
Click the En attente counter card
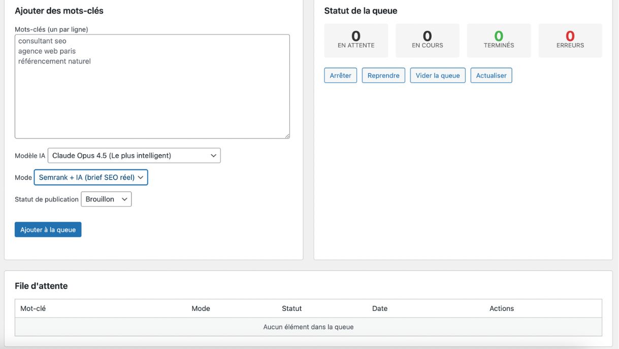[x=356, y=41]
